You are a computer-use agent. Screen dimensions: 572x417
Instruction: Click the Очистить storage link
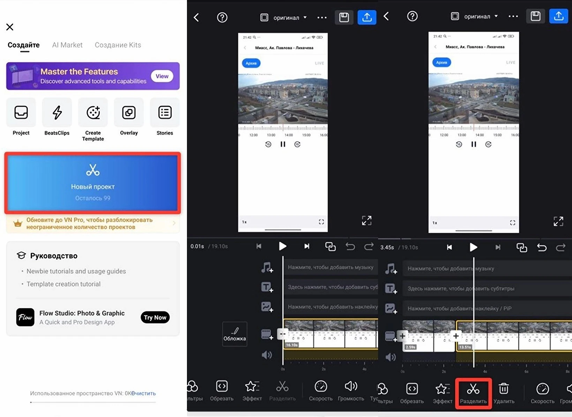144,393
